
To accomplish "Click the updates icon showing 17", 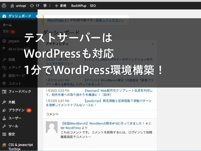I will click(32, 6).
